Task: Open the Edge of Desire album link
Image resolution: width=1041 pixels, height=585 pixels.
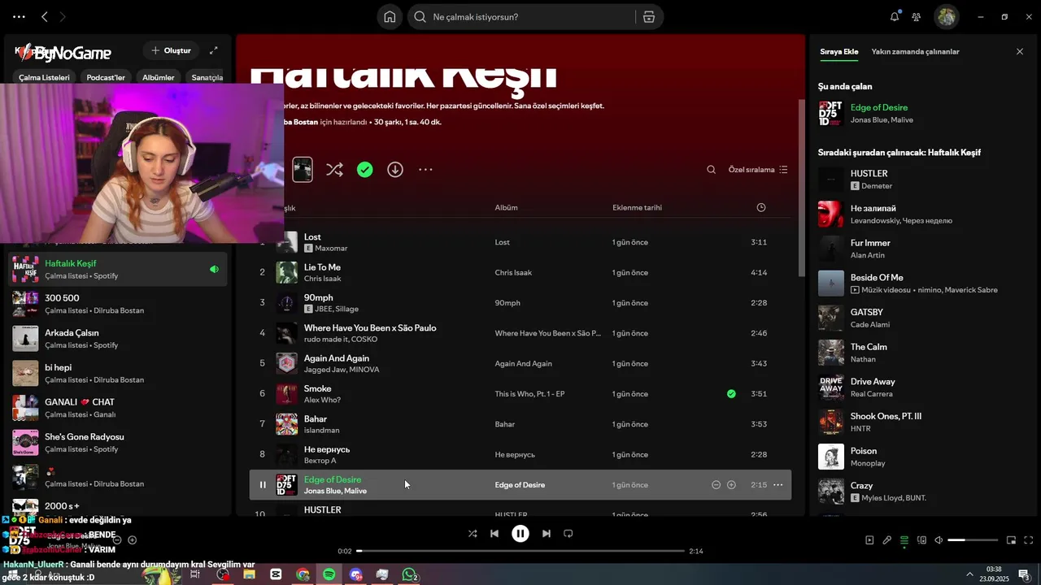Action: click(x=520, y=485)
